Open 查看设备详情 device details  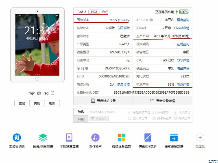(x=163, y=101)
